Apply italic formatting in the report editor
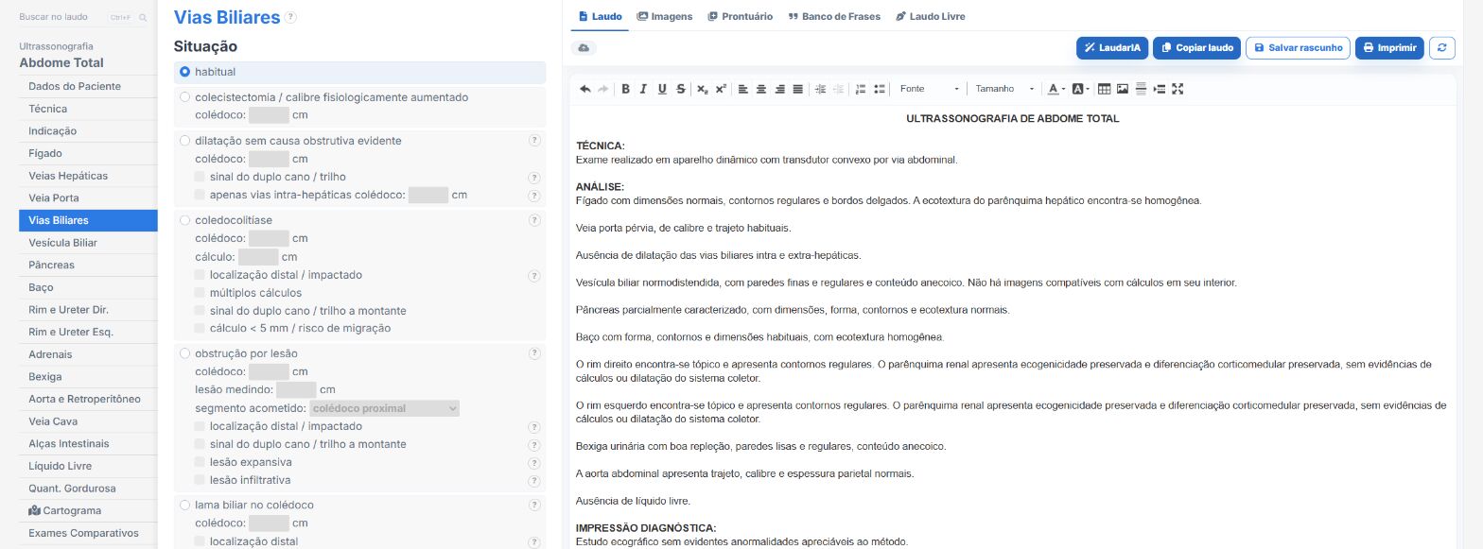Screen dimensions: 1483x549 (x=643, y=89)
